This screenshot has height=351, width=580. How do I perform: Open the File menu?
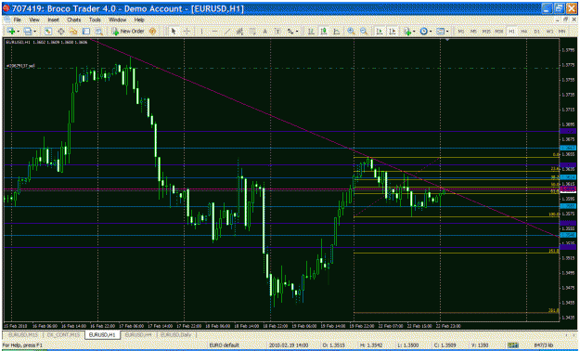tap(17, 19)
